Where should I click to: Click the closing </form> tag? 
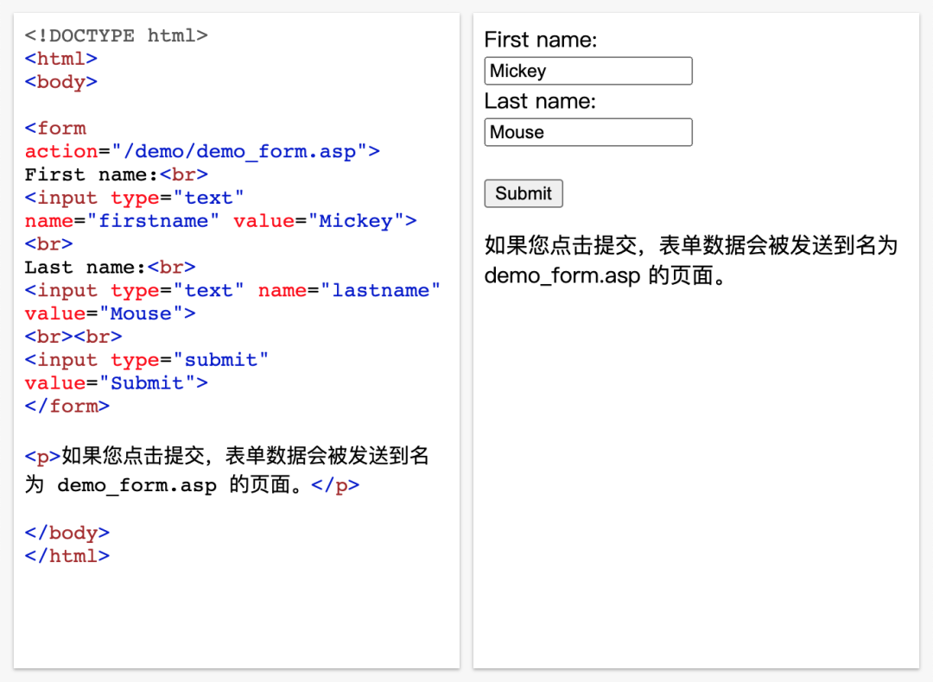tap(67, 407)
